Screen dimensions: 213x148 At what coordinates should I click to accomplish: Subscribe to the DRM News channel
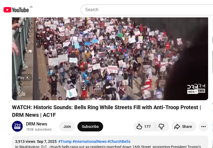tap(90, 127)
